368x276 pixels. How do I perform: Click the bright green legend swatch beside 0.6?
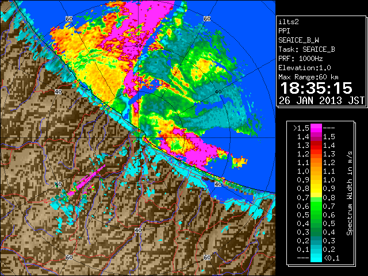316,206
